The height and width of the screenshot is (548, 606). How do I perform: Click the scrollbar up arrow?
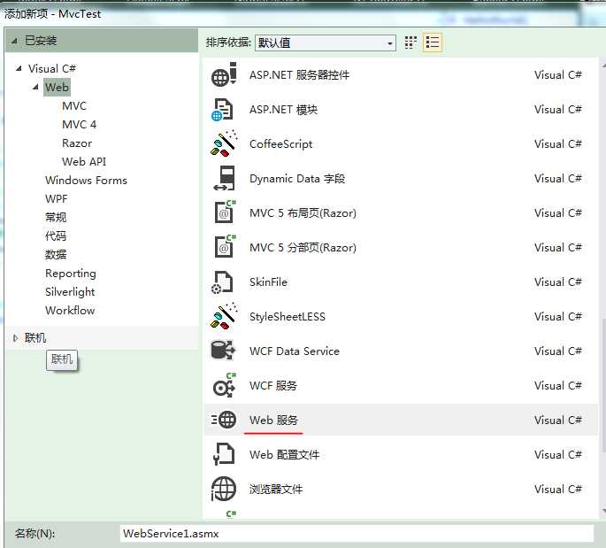(x=603, y=66)
